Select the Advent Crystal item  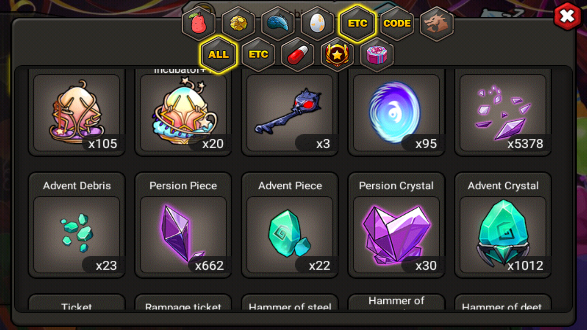click(503, 226)
